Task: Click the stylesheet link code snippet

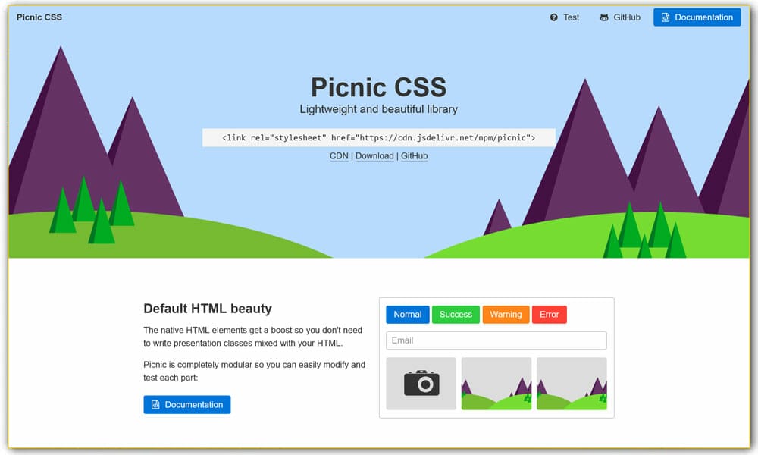Action: point(378,137)
